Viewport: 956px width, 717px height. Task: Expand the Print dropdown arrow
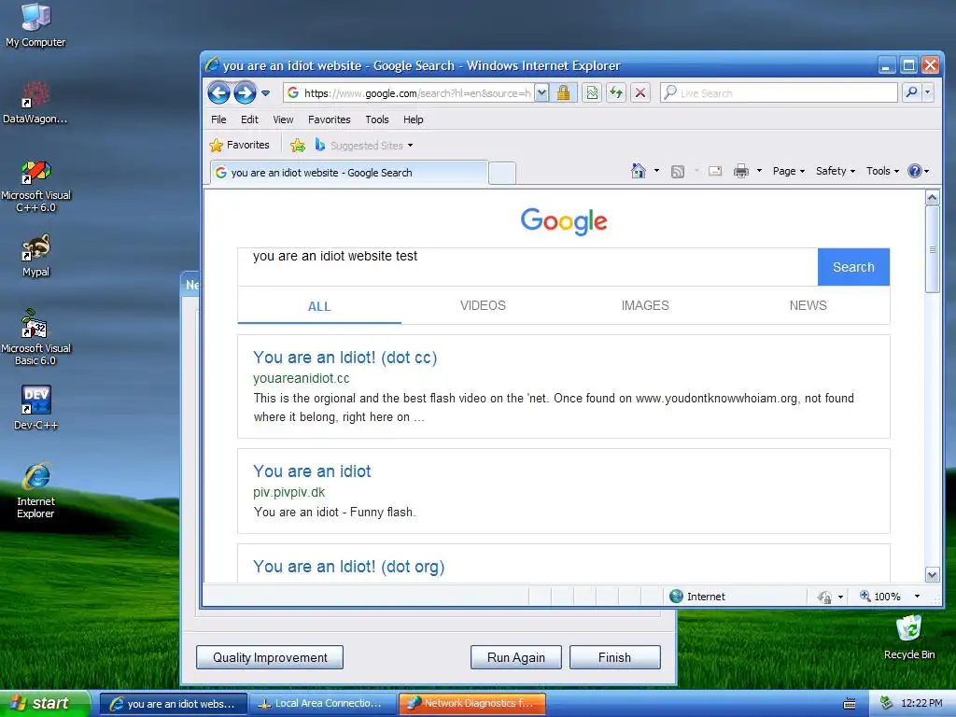(x=759, y=171)
